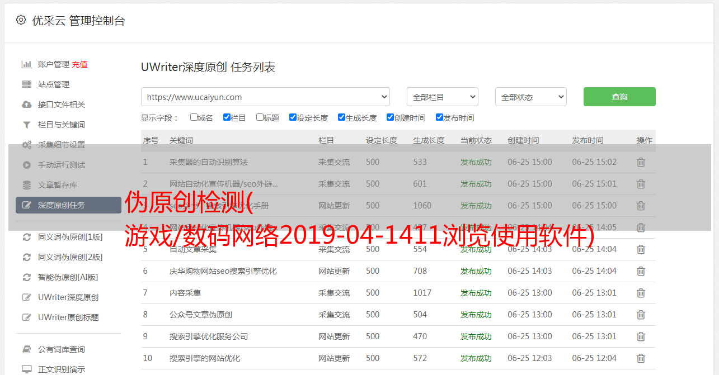Open 正文识别演示 sidebar link
This screenshot has width=719, height=375.
click(x=62, y=369)
